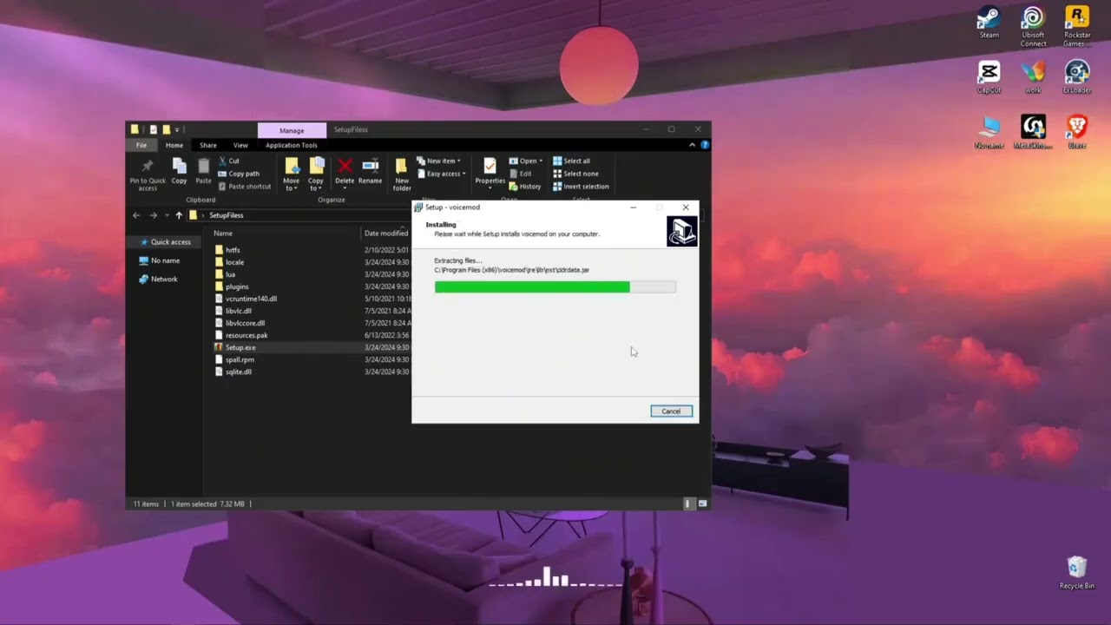This screenshot has width=1111, height=625.
Task: Click the Manage contextual tab
Action: (x=292, y=130)
